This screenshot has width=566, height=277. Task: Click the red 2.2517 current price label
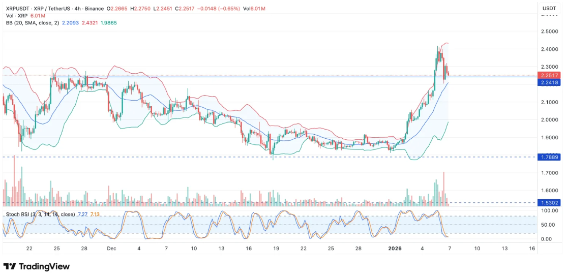point(549,75)
